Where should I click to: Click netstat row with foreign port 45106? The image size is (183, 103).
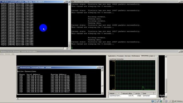[53, 84]
